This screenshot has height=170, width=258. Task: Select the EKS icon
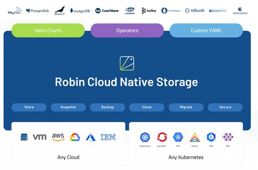pos(211,137)
